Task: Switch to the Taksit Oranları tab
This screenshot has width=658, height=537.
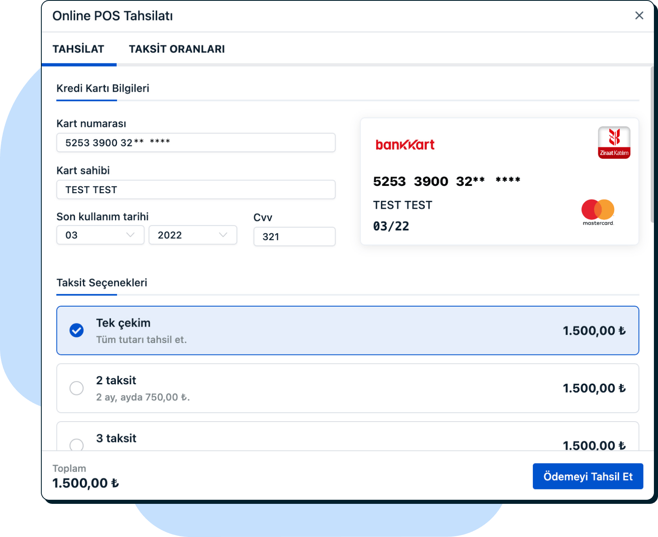Action: click(177, 49)
